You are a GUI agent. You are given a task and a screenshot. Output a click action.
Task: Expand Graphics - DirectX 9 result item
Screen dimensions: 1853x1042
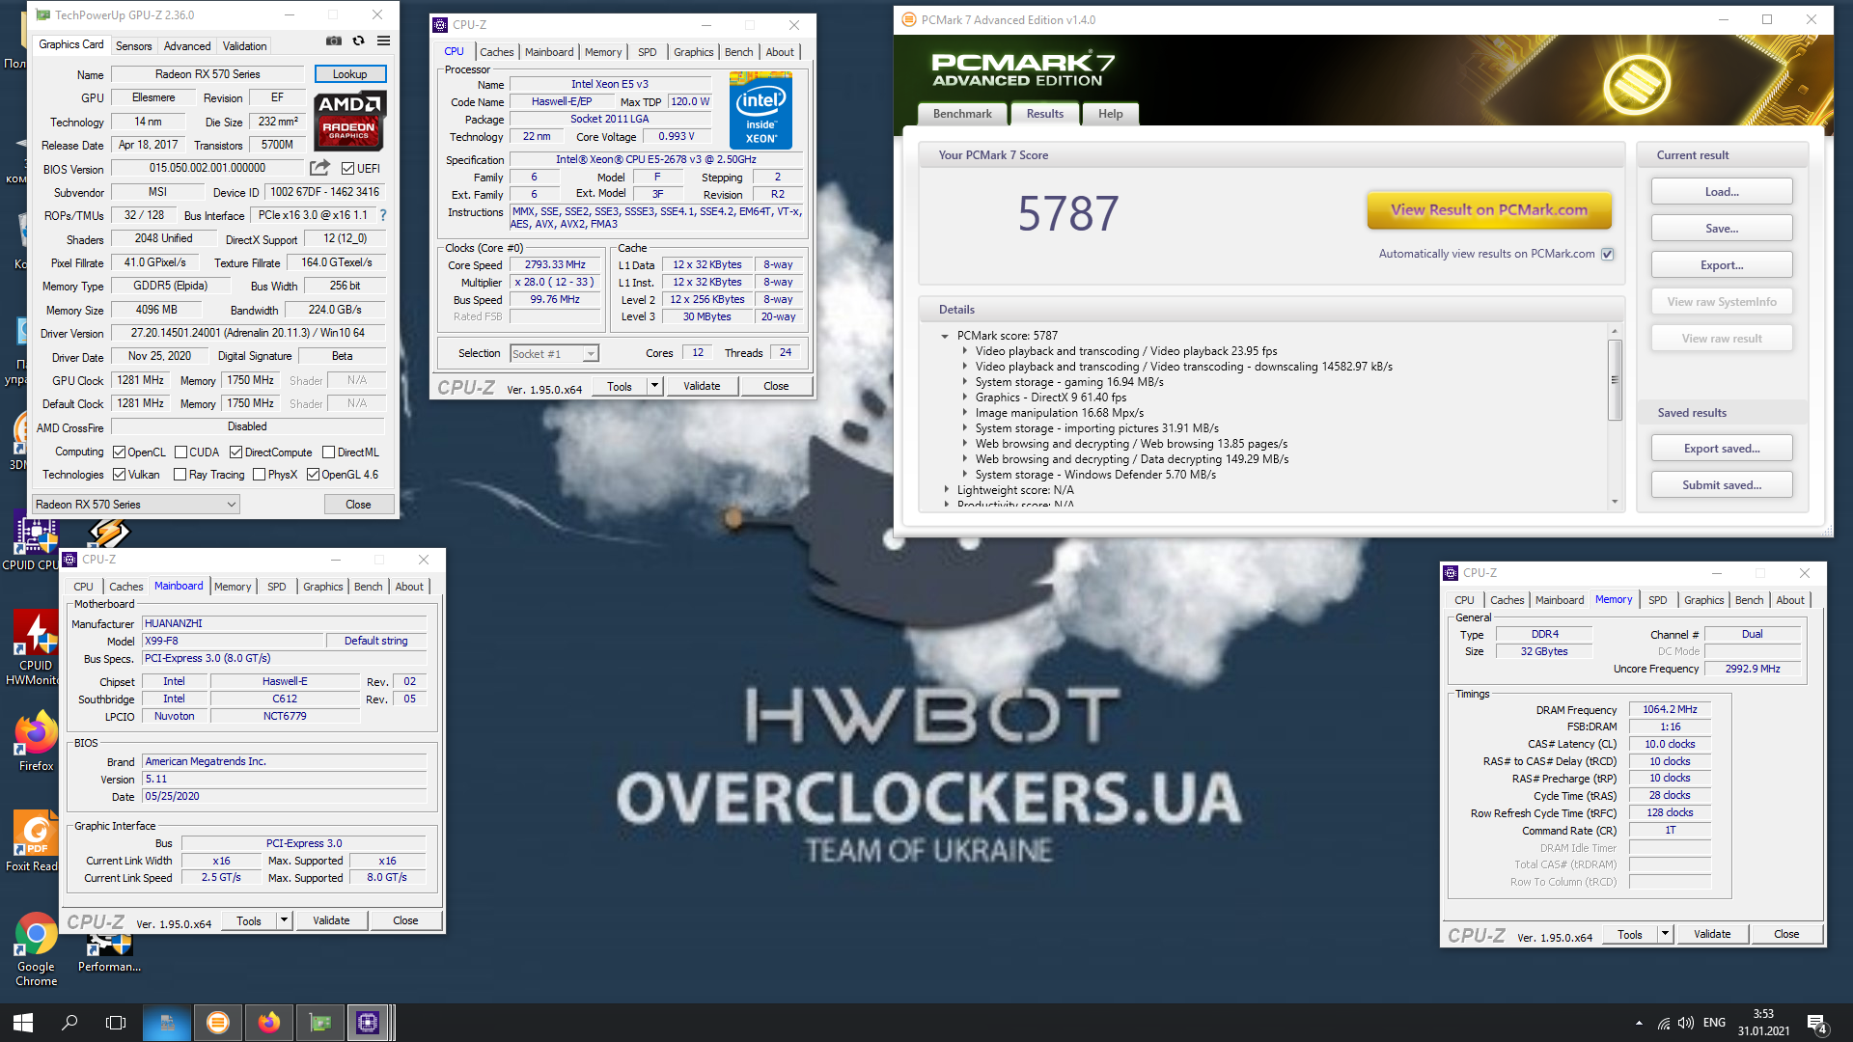coord(964,398)
